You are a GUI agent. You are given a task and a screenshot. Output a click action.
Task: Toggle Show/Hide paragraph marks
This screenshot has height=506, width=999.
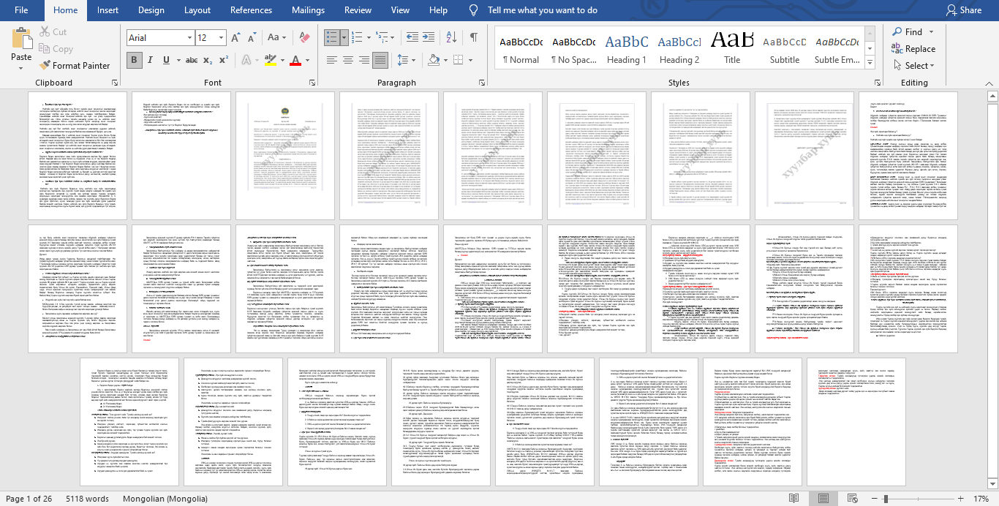(x=474, y=38)
